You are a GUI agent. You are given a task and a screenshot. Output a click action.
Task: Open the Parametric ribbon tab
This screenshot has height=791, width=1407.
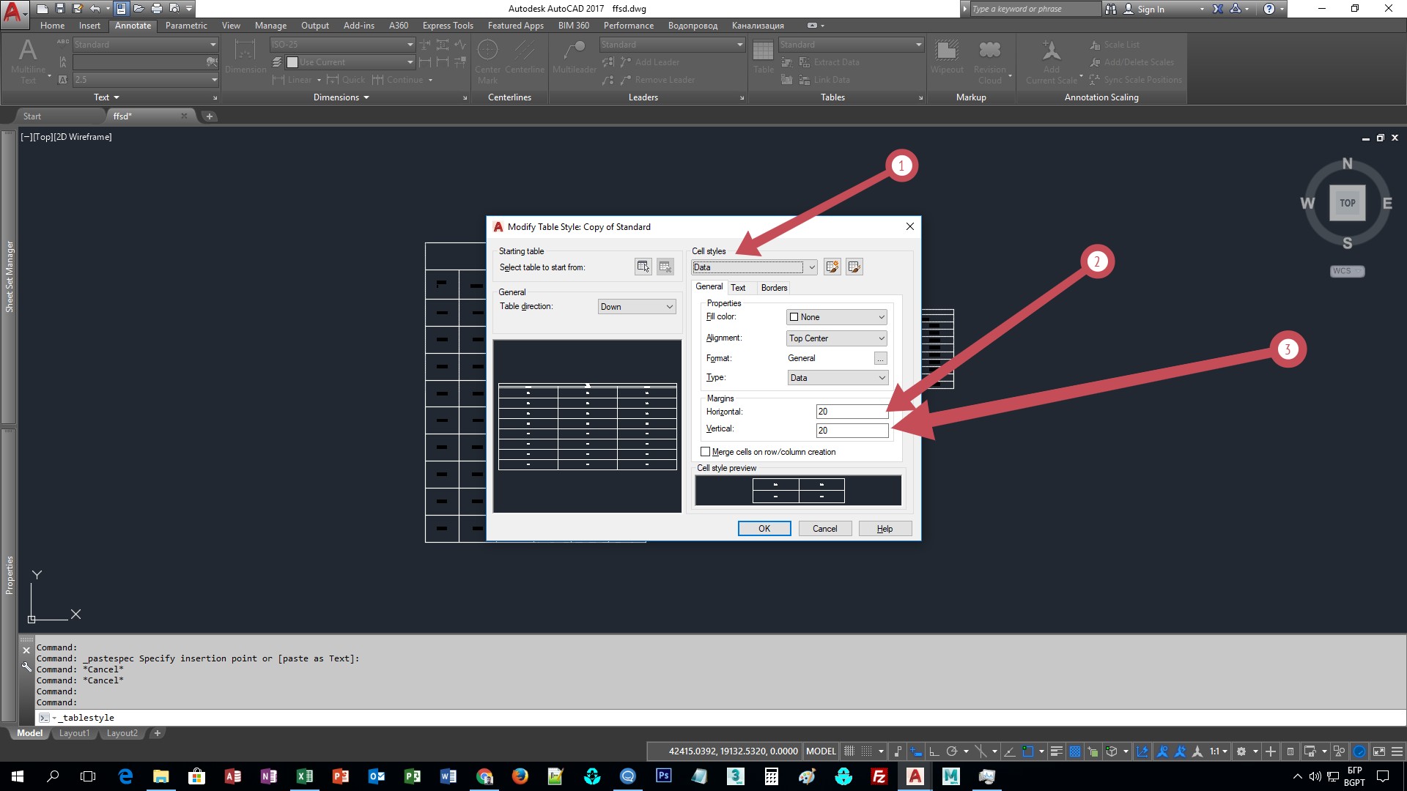click(x=186, y=26)
